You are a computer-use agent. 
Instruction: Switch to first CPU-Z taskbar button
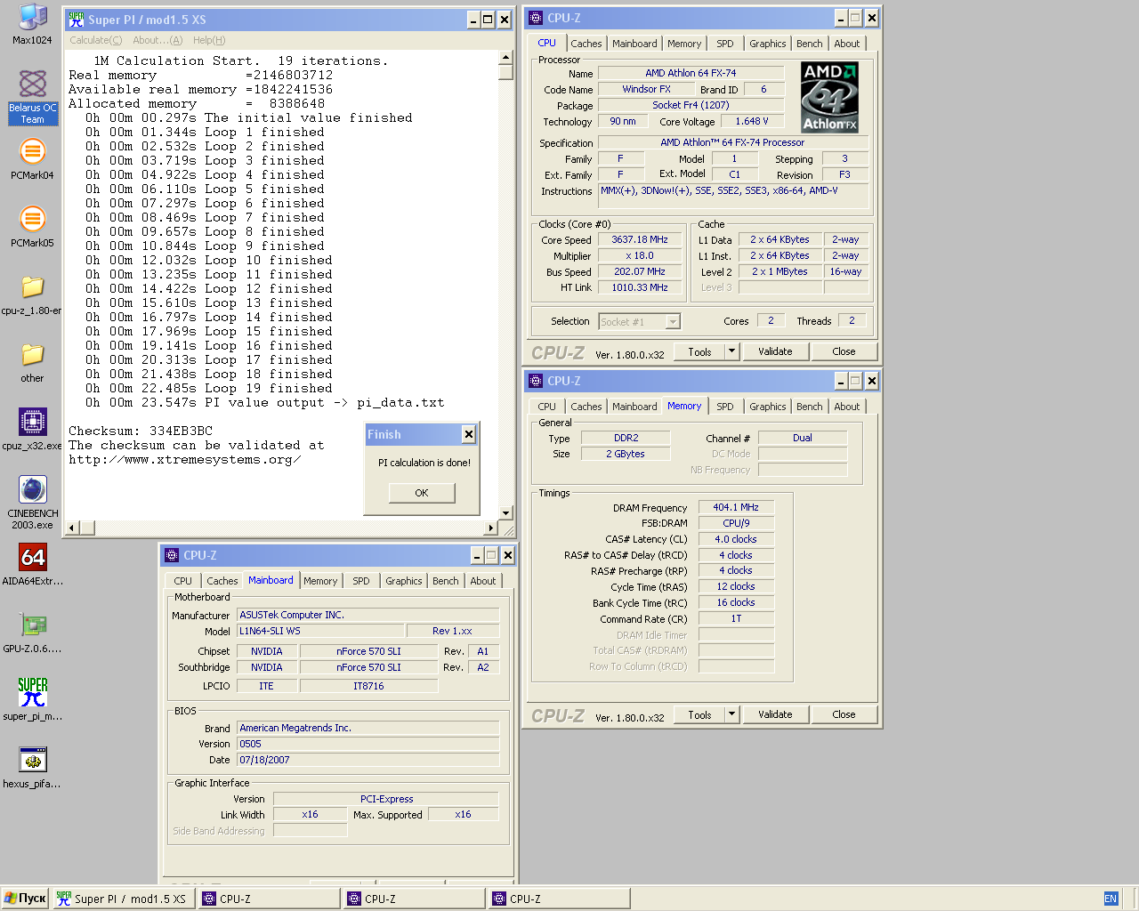point(270,899)
